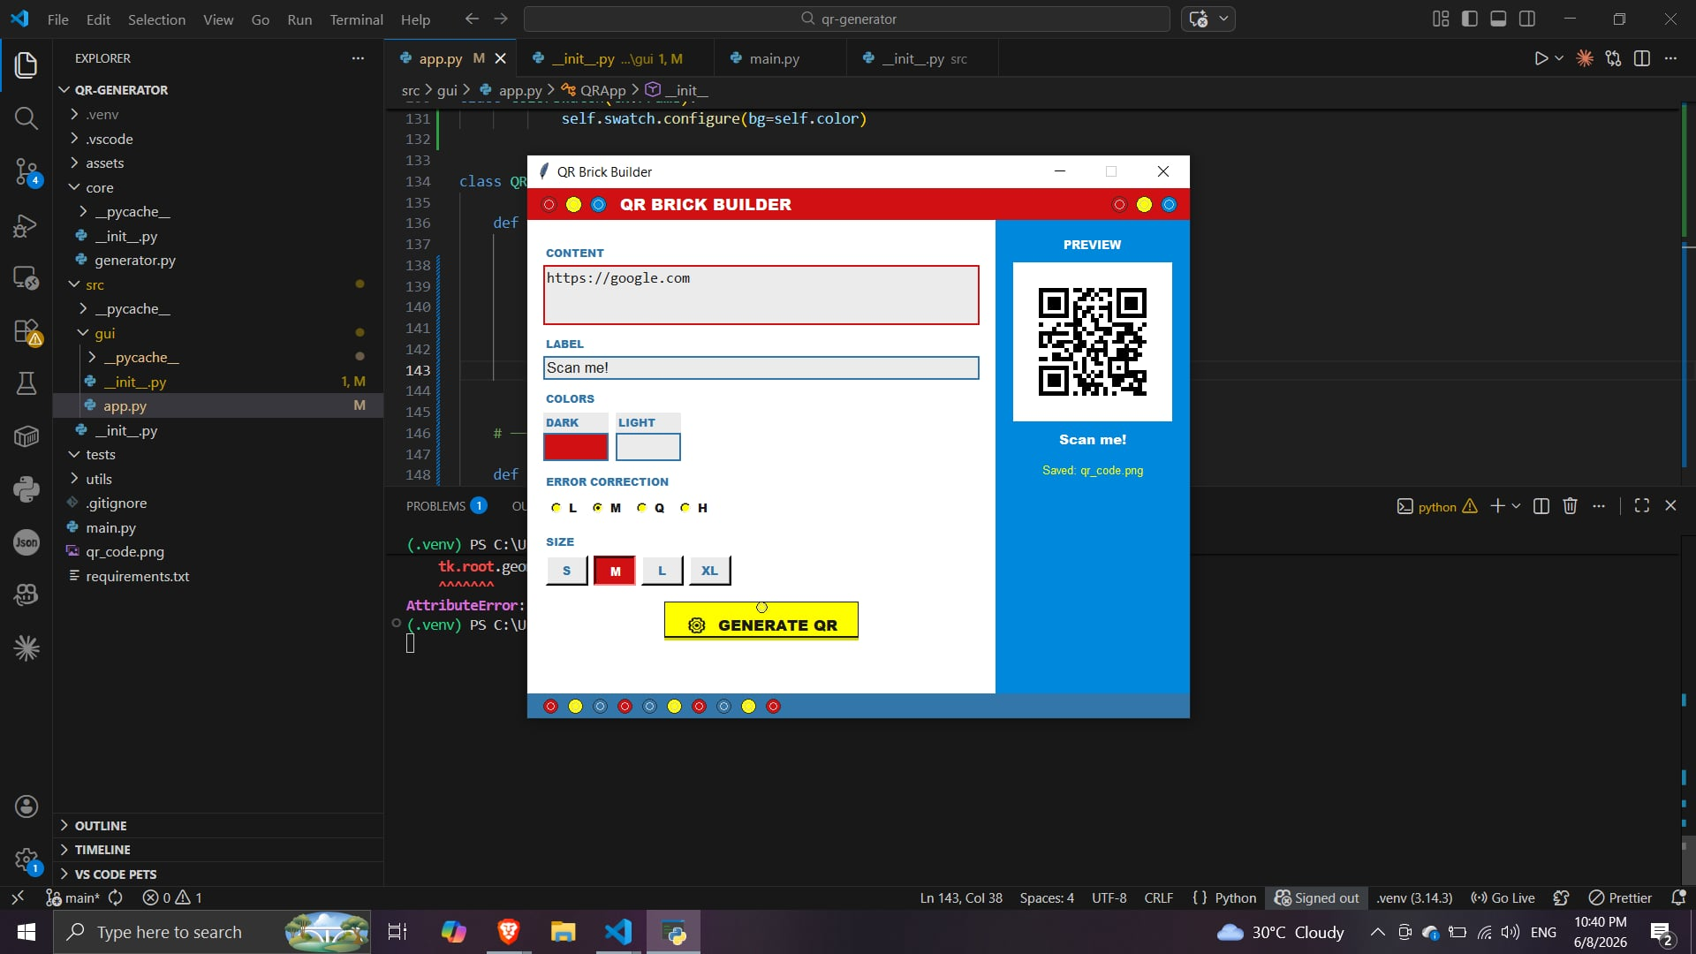Open the new terminal dropdown arrow
The height and width of the screenshot is (954, 1696).
pyautogui.click(x=1516, y=506)
